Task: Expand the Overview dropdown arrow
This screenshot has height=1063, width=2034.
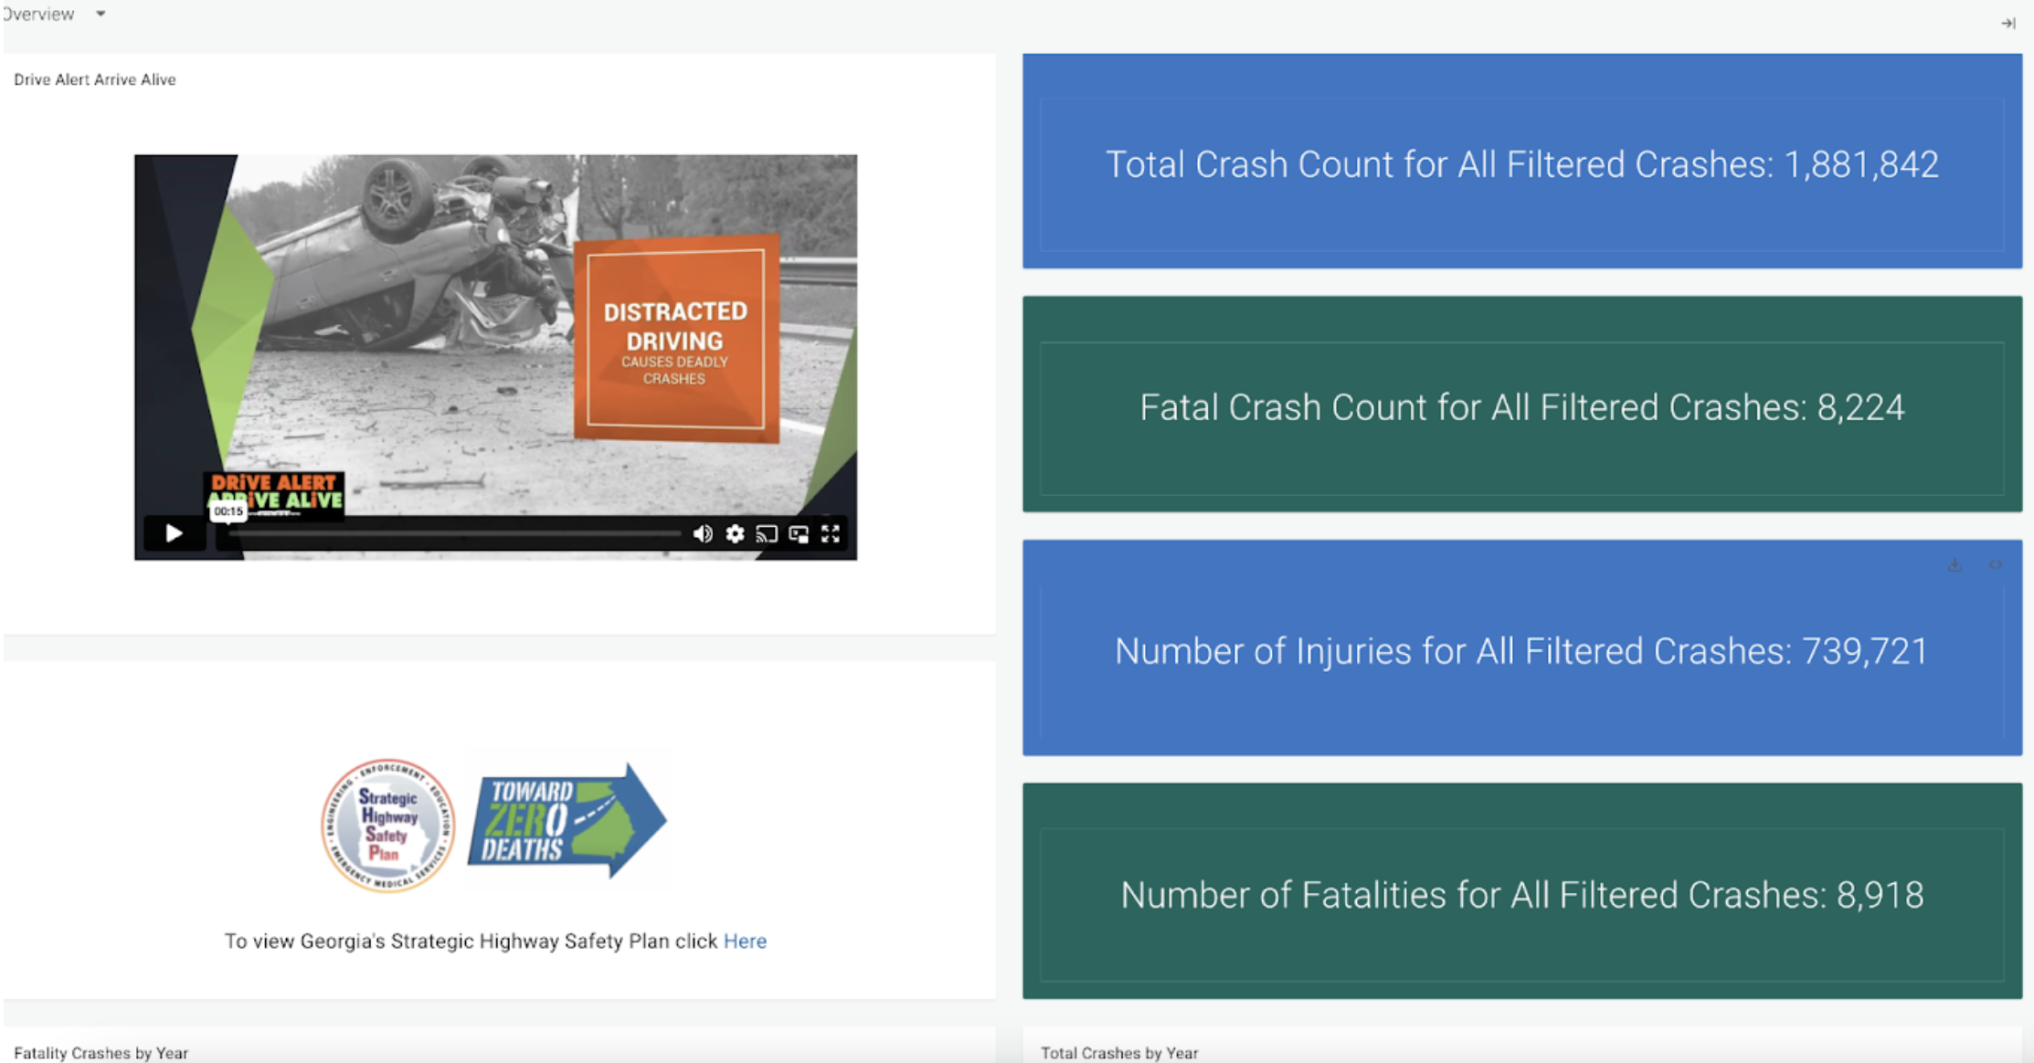Action: pos(101,14)
